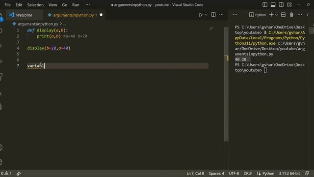Toggle primary side bar layout icon
314x177 pixels.
point(265,4)
